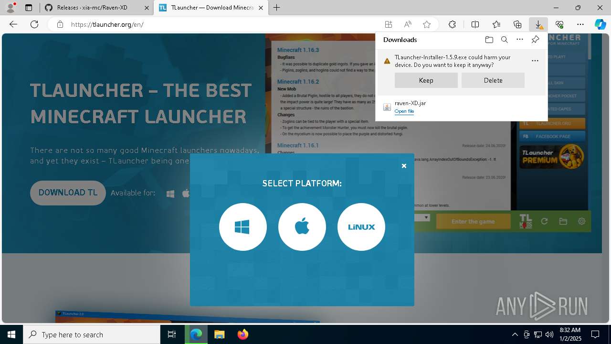The image size is (611, 344).
Task: Click the Downloads toolbar button
Action: [x=538, y=24]
